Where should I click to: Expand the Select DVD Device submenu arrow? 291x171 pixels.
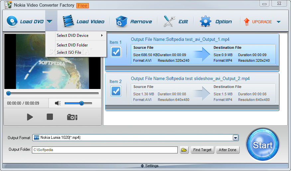[102, 35]
